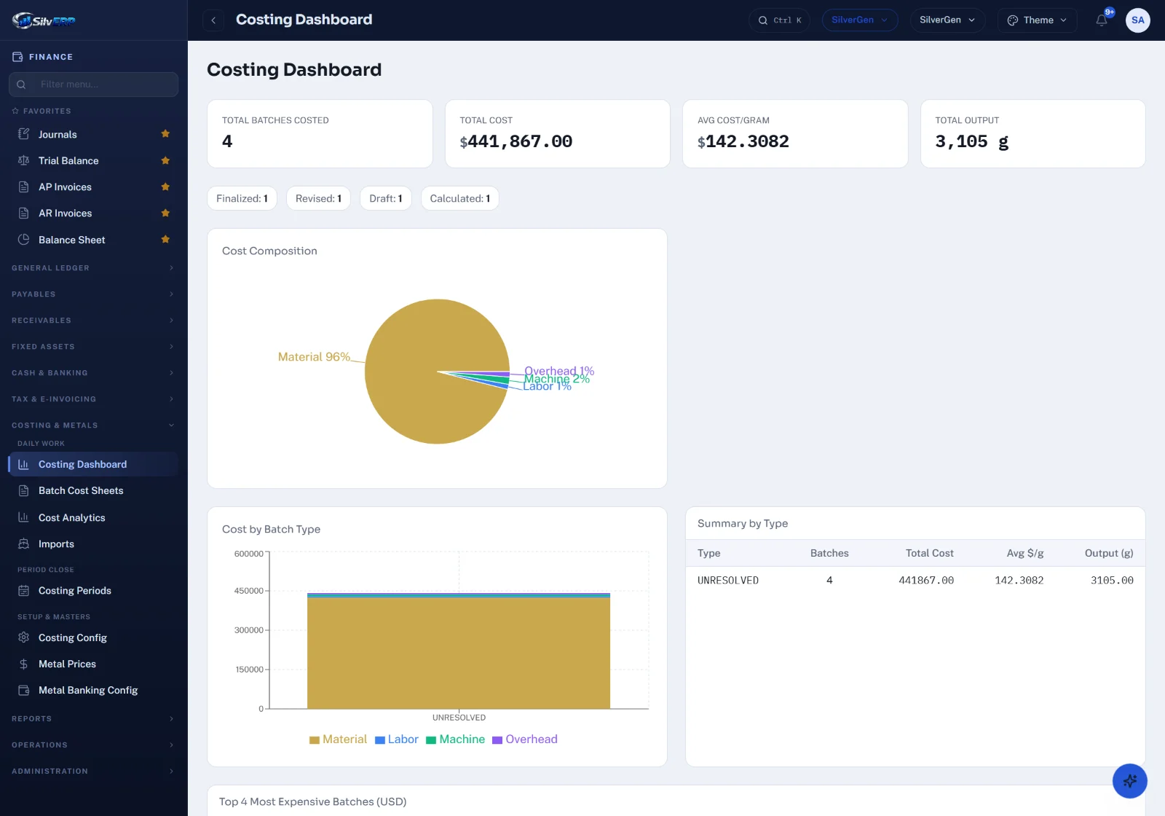The height and width of the screenshot is (816, 1165).
Task: Click the Metal Banking Config wallet icon
Action: click(23, 690)
